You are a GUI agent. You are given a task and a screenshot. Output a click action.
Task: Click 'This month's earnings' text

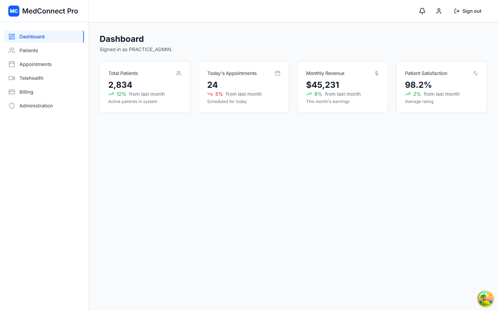[x=328, y=102]
